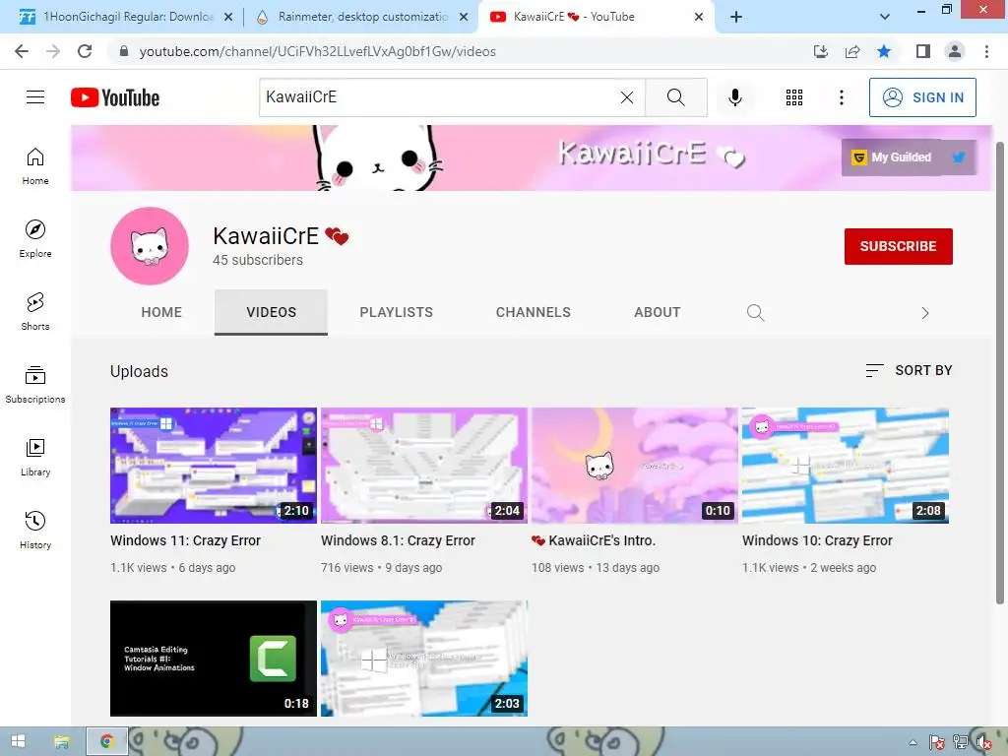Open Windows 11: Crazy Error title
Viewport: 1008px width, 756px height.
(x=185, y=540)
